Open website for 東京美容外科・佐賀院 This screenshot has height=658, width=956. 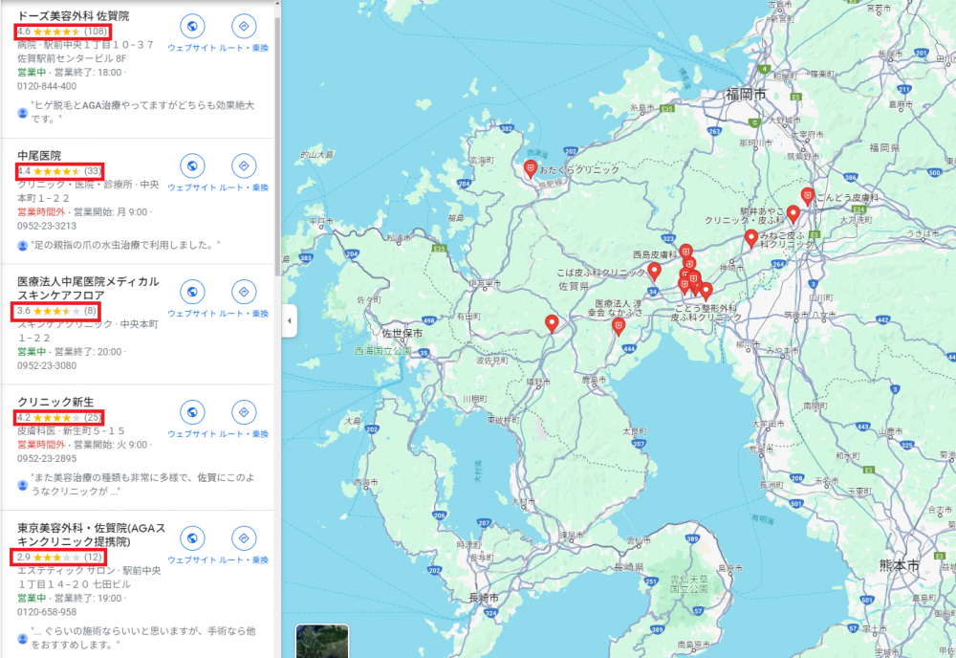pos(192,537)
